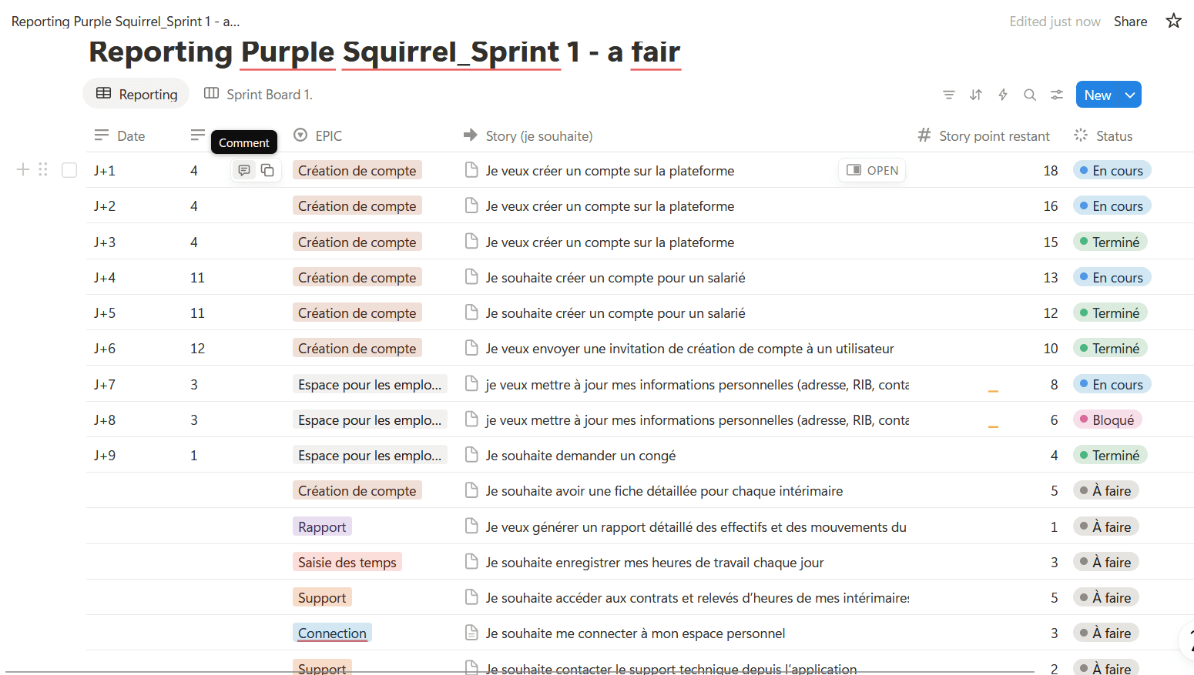Open the search icon above the table
This screenshot has width=1194, height=675.
[1029, 94]
